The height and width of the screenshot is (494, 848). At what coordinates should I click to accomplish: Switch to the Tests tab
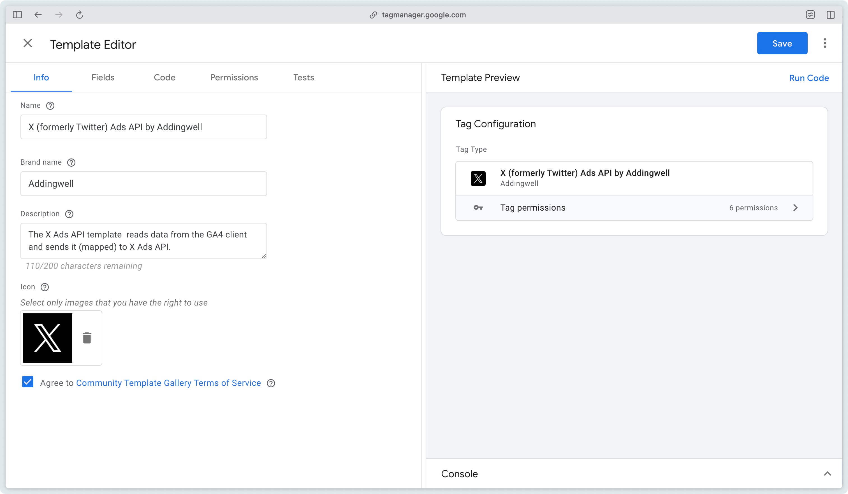pyautogui.click(x=303, y=77)
